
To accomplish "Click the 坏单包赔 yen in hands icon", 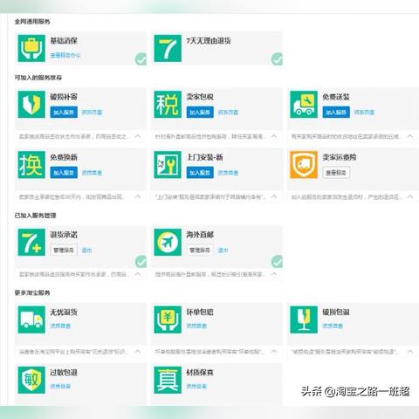I will tap(168, 319).
